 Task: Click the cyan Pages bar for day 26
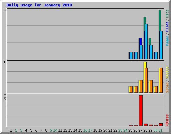136,56
